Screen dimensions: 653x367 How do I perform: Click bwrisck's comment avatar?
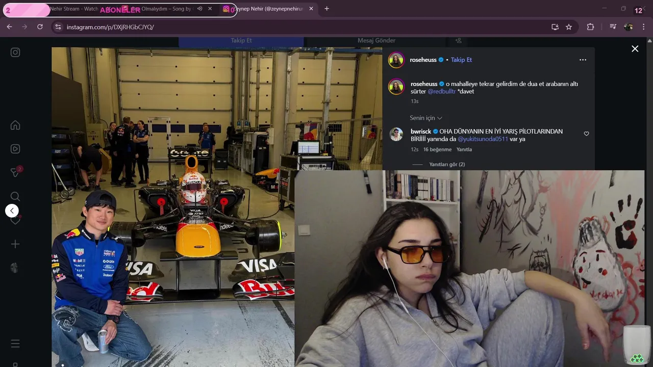(396, 135)
